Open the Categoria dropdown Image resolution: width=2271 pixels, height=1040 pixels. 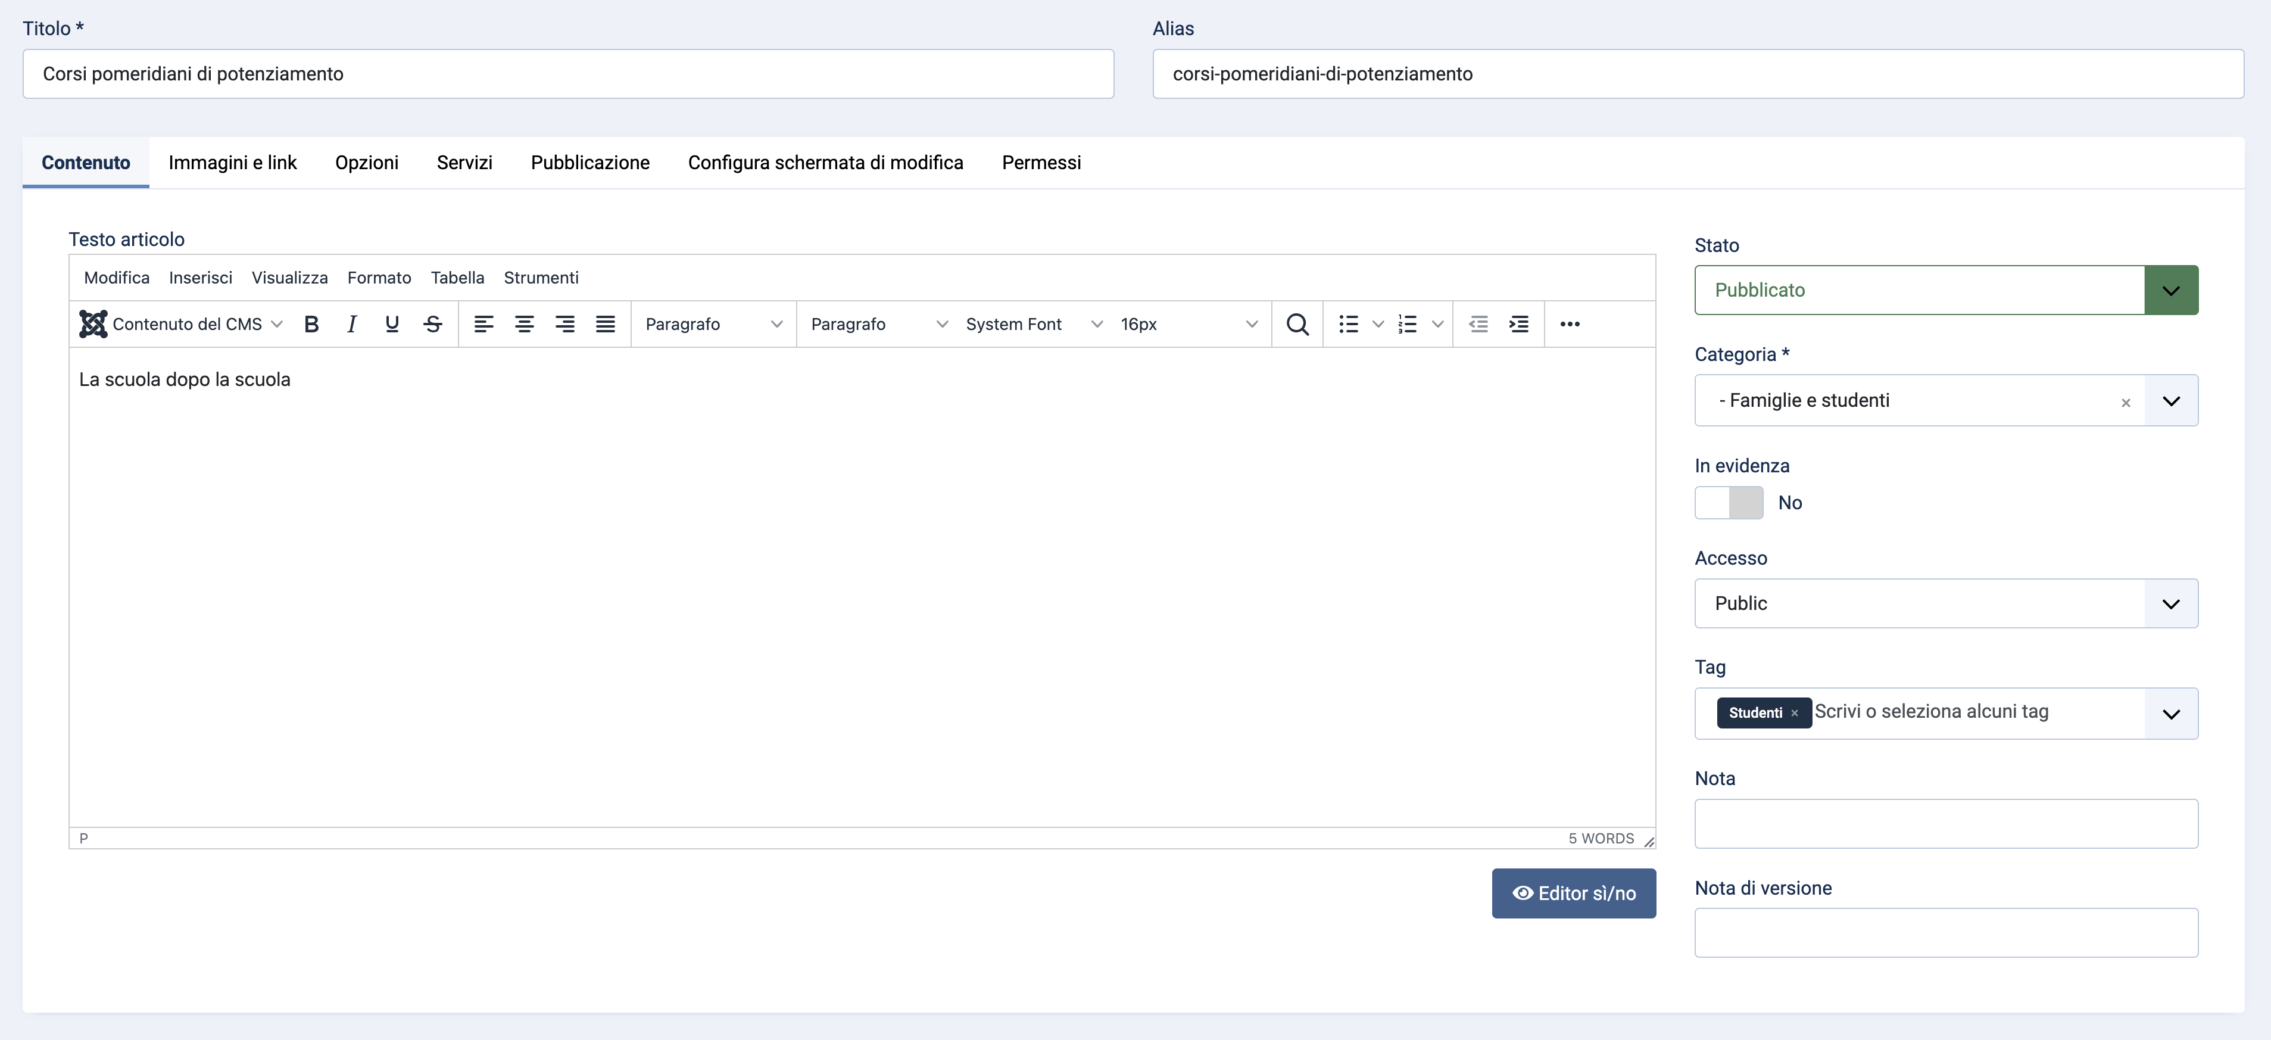click(x=2172, y=400)
